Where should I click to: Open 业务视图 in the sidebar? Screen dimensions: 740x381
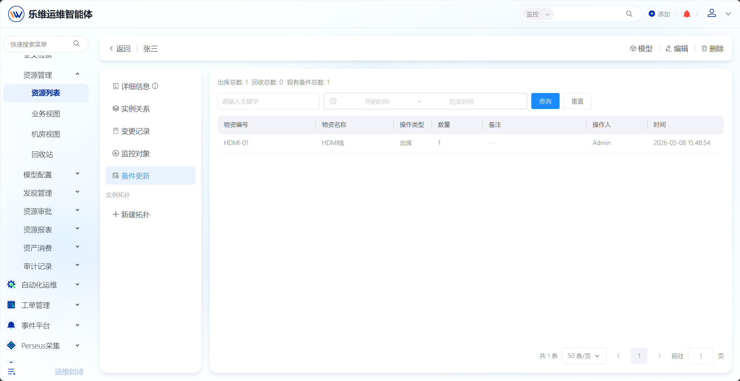click(46, 114)
